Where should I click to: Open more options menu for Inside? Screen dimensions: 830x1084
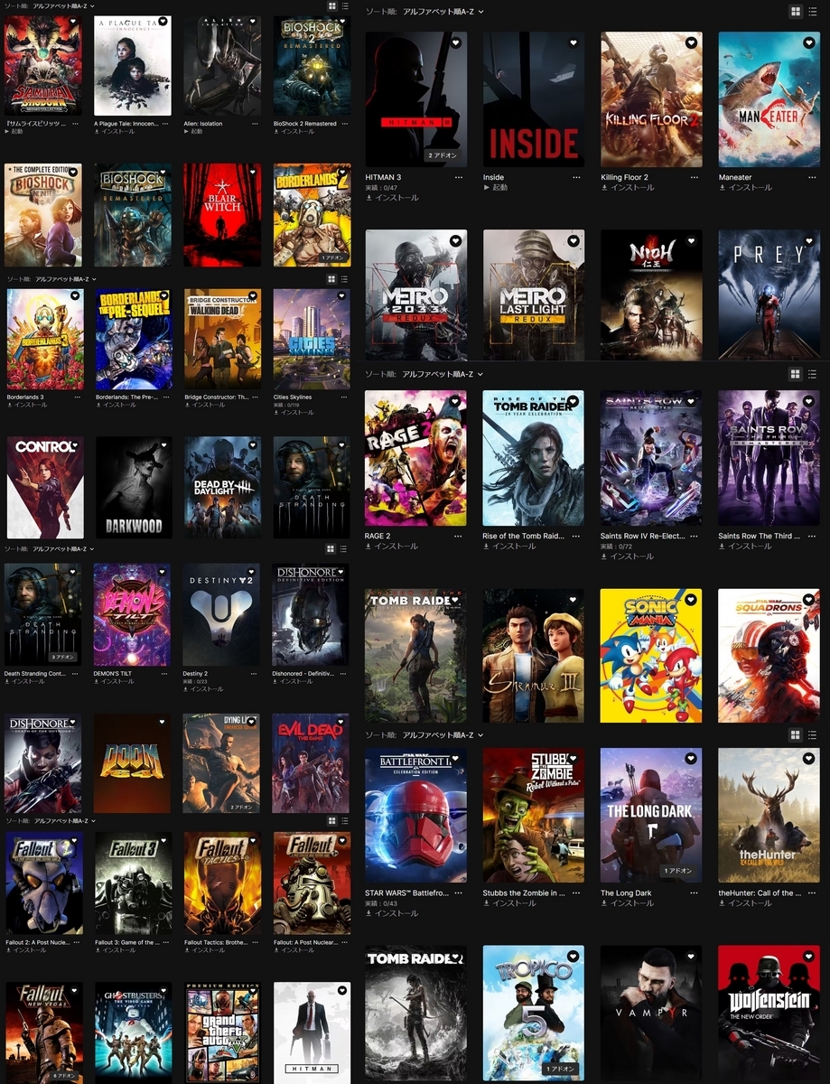click(576, 177)
